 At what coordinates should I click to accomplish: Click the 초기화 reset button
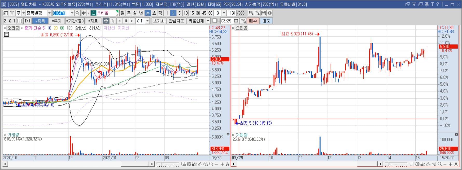tap(159, 21)
